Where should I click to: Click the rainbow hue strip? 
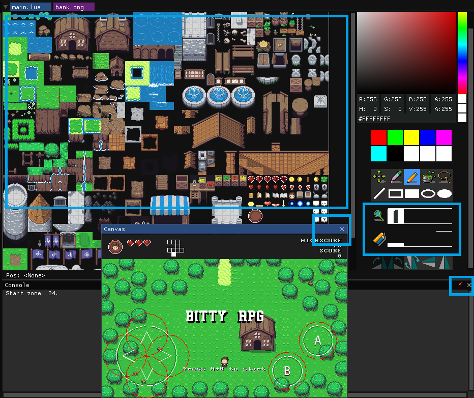pos(462,53)
